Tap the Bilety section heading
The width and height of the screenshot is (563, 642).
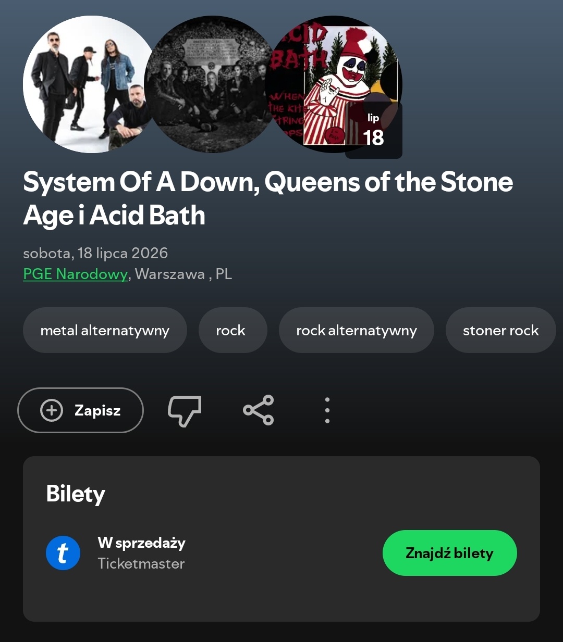tap(76, 494)
